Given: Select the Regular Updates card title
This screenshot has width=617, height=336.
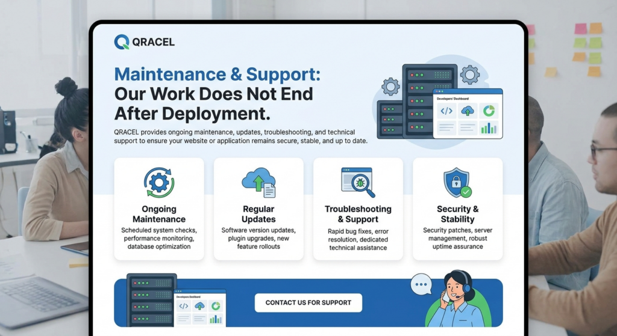Looking at the screenshot, I should (258, 214).
